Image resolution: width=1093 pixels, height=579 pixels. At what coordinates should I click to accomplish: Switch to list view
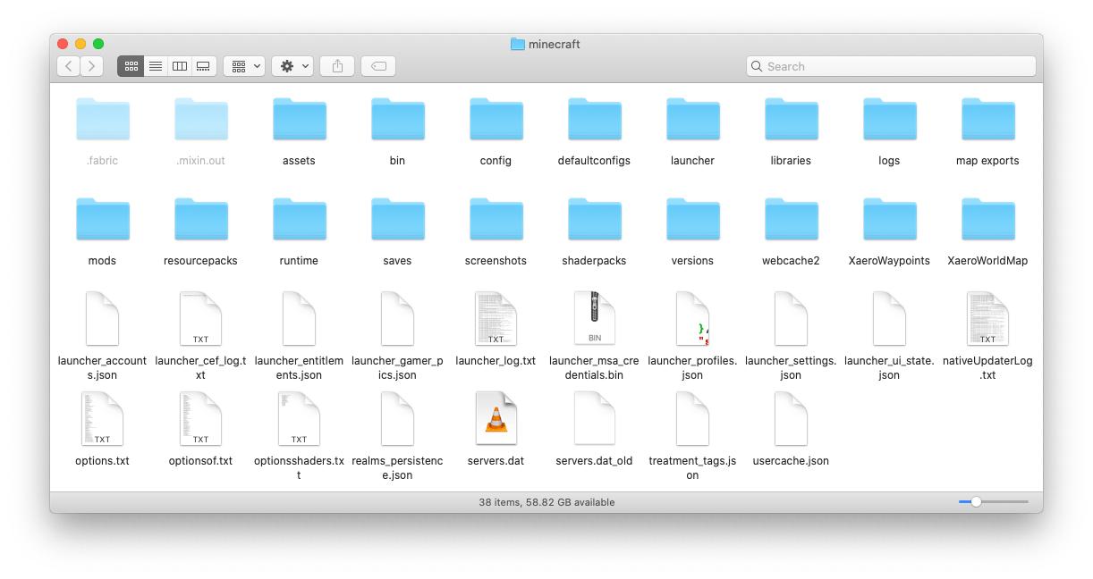[x=155, y=65]
